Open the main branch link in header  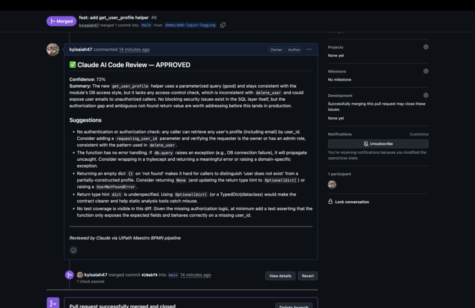146,25
